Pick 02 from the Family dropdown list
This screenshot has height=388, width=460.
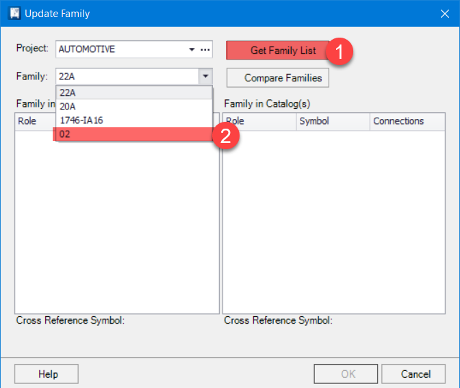[x=134, y=134]
